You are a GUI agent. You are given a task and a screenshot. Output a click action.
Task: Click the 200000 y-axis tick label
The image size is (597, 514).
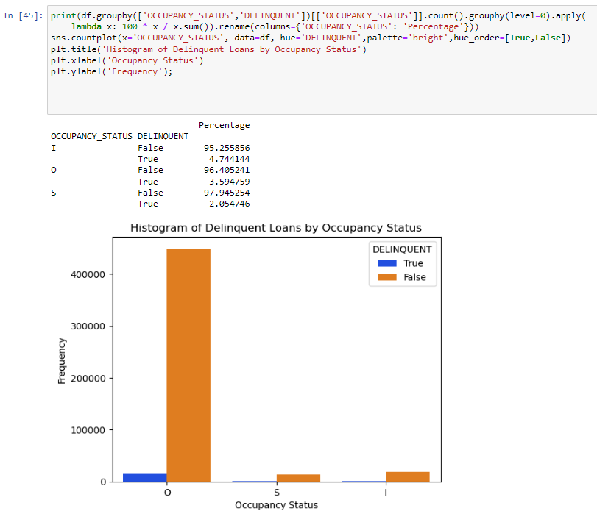[x=88, y=379]
